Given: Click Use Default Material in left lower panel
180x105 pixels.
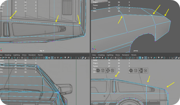Looking at the screenshot, I should (x=49, y=58).
